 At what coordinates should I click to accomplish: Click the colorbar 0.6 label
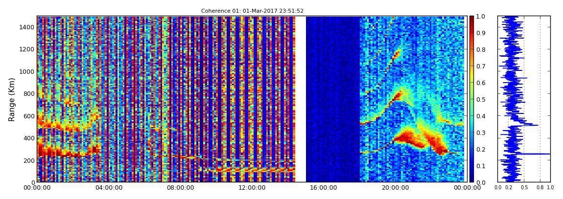[x=480, y=83]
